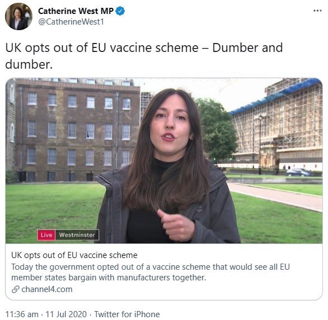Click the tweet's first text line
Viewport: 328px width, 320px height.
pyautogui.click(x=144, y=48)
